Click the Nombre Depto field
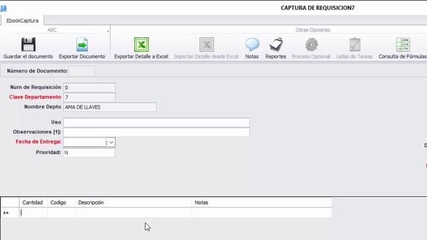Viewport: 427px width, 240px height. point(110,107)
